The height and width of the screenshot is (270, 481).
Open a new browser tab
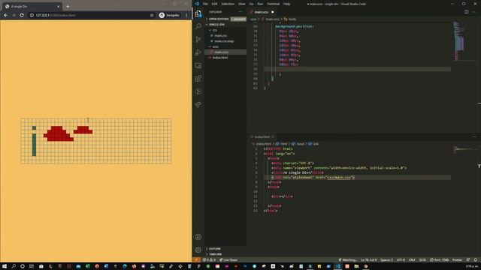pos(68,6)
